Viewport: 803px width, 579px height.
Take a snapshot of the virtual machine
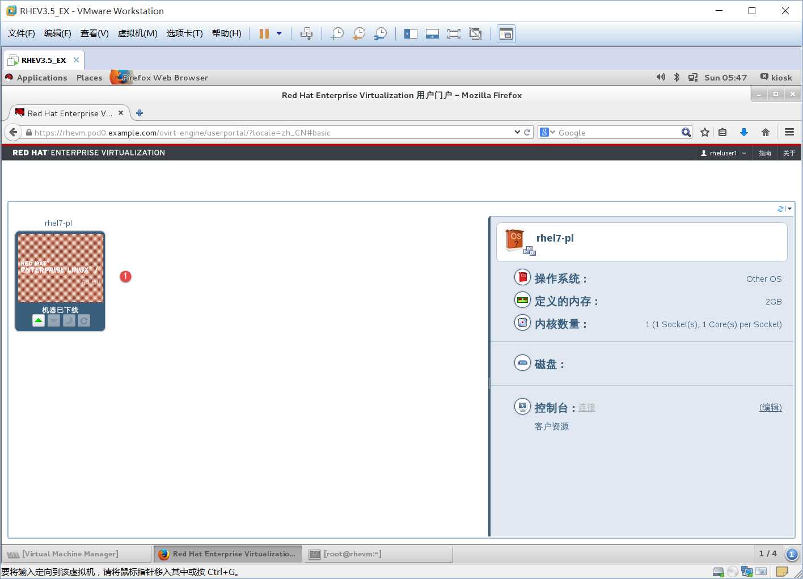click(x=337, y=33)
